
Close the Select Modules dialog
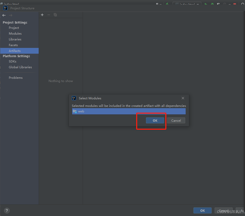pos(183,98)
